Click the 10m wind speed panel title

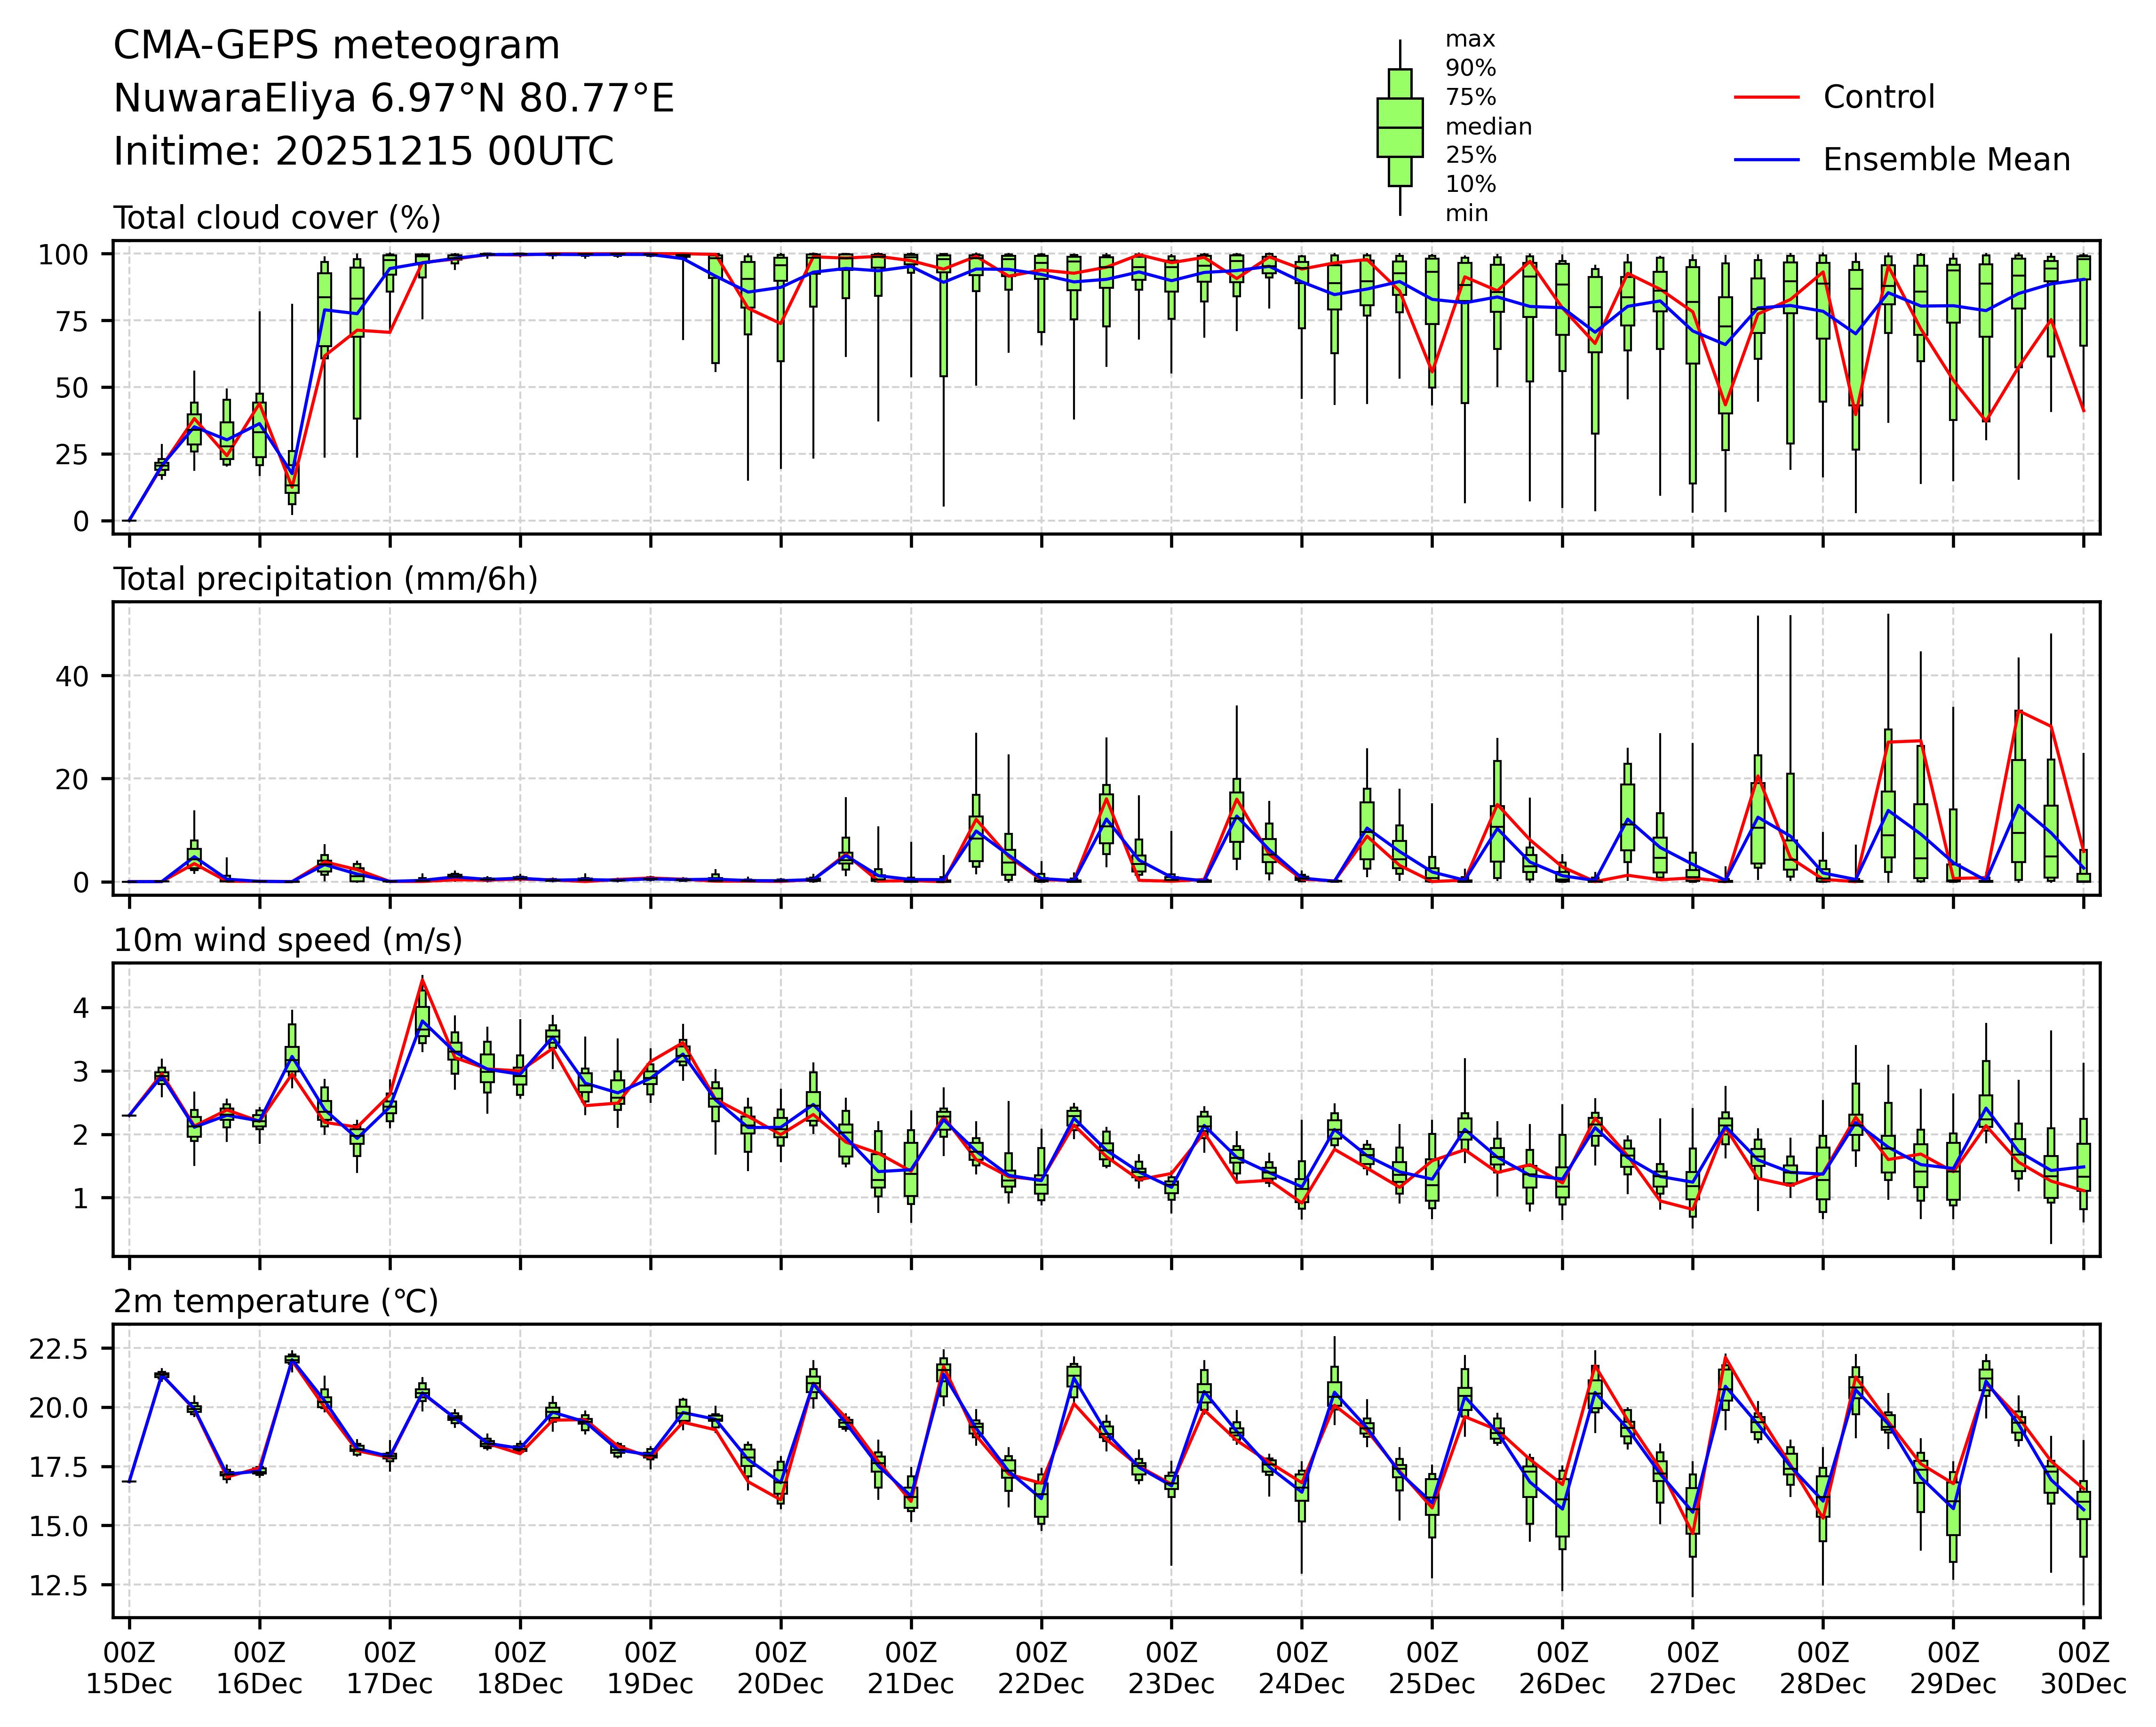[x=287, y=940]
